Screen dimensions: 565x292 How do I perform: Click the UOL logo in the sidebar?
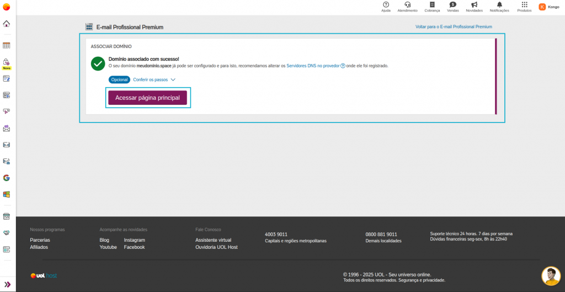[7, 7]
